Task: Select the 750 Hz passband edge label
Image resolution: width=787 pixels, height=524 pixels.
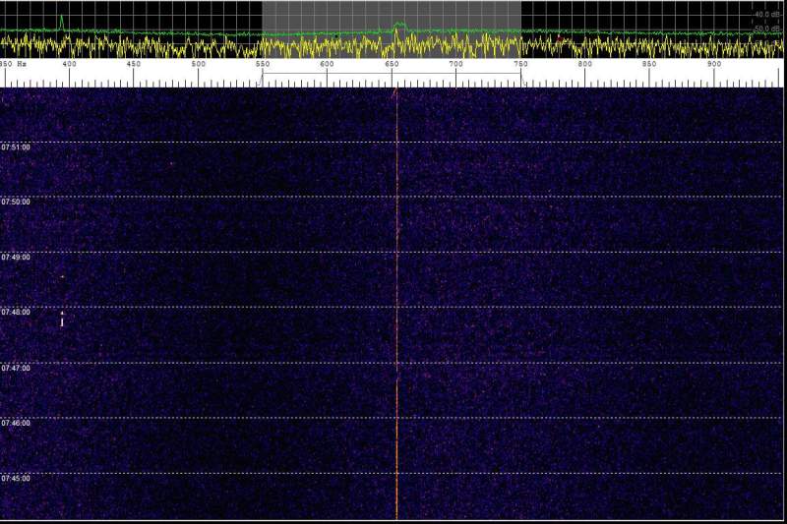Action: click(x=520, y=64)
